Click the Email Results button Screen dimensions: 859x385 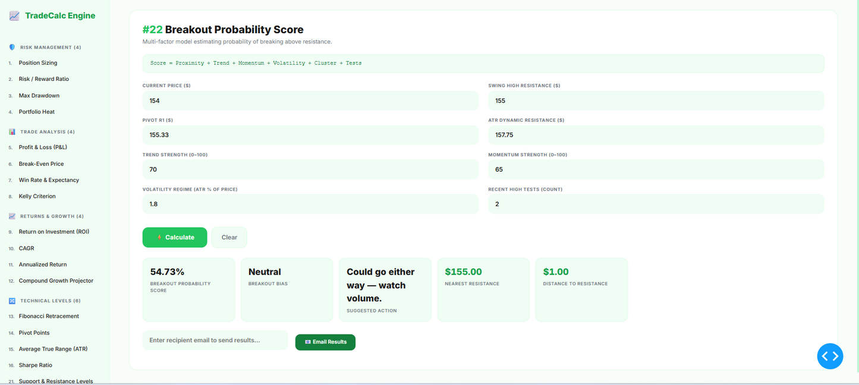tap(325, 342)
